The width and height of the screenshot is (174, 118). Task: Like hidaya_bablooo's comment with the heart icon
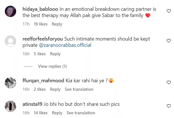point(169,11)
